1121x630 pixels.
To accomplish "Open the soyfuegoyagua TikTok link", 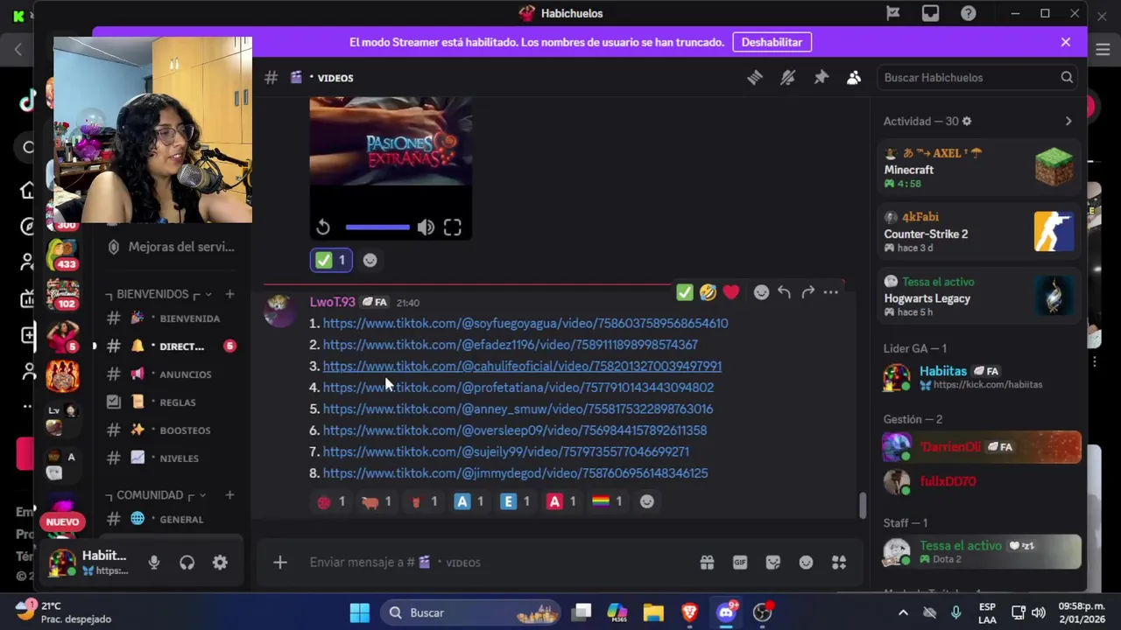I will coord(525,323).
